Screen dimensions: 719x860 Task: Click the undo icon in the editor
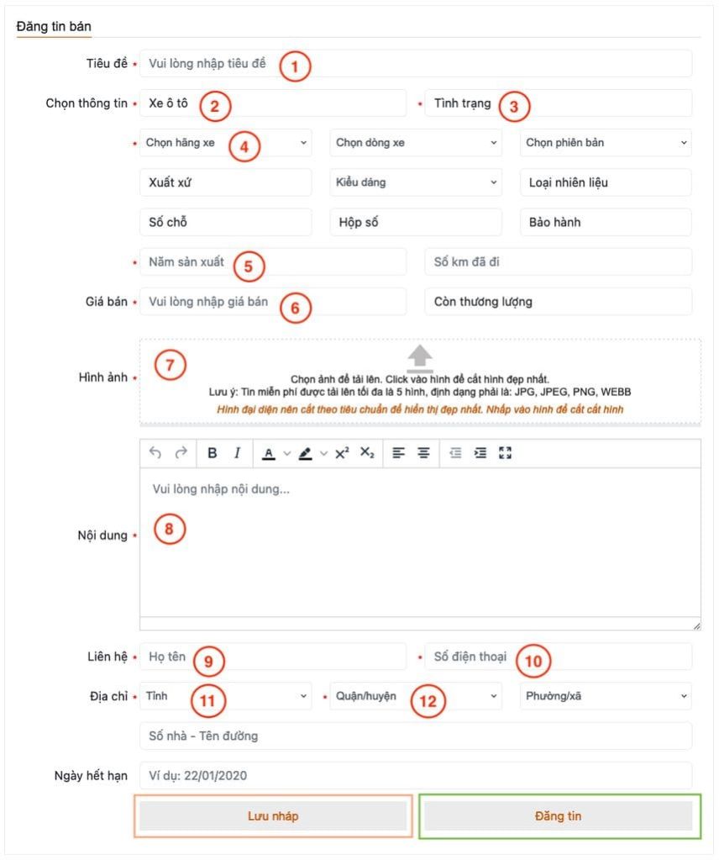pyautogui.click(x=155, y=453)
